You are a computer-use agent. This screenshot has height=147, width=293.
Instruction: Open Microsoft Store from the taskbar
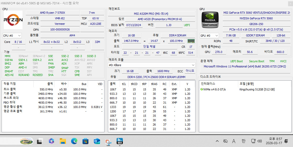pyautogui.click(x=85, y=141)
